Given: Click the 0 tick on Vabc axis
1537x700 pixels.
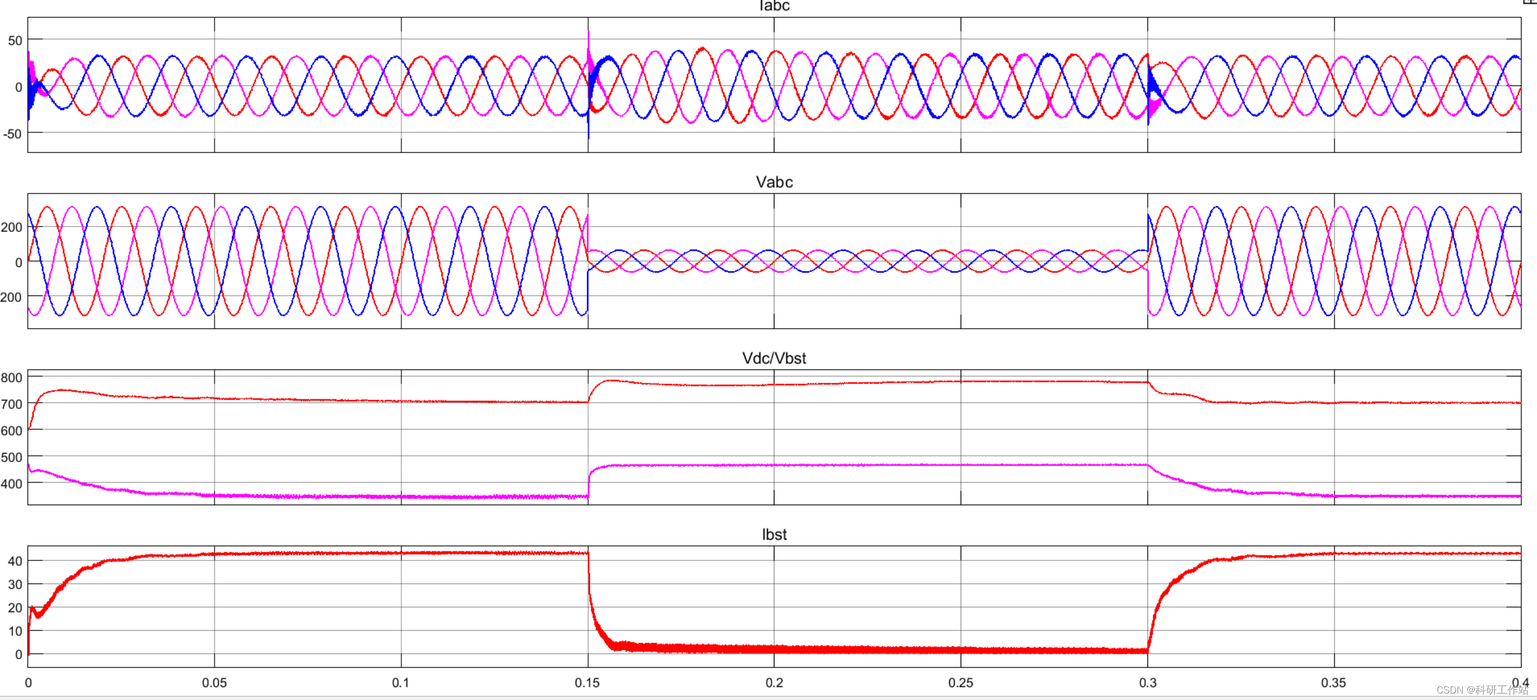Looking at the screenshot, I should [18, 262].
